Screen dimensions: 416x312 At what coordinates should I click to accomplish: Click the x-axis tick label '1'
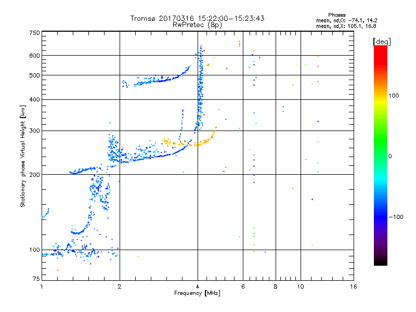pyautogui.click(x=42, y=287)
